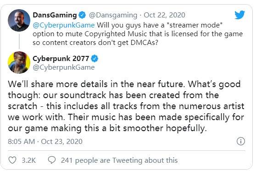The height and width of the screenshot is (171, 256).
Task: Click DansGaming's streamer mode question text
Action: click(138, 34)
